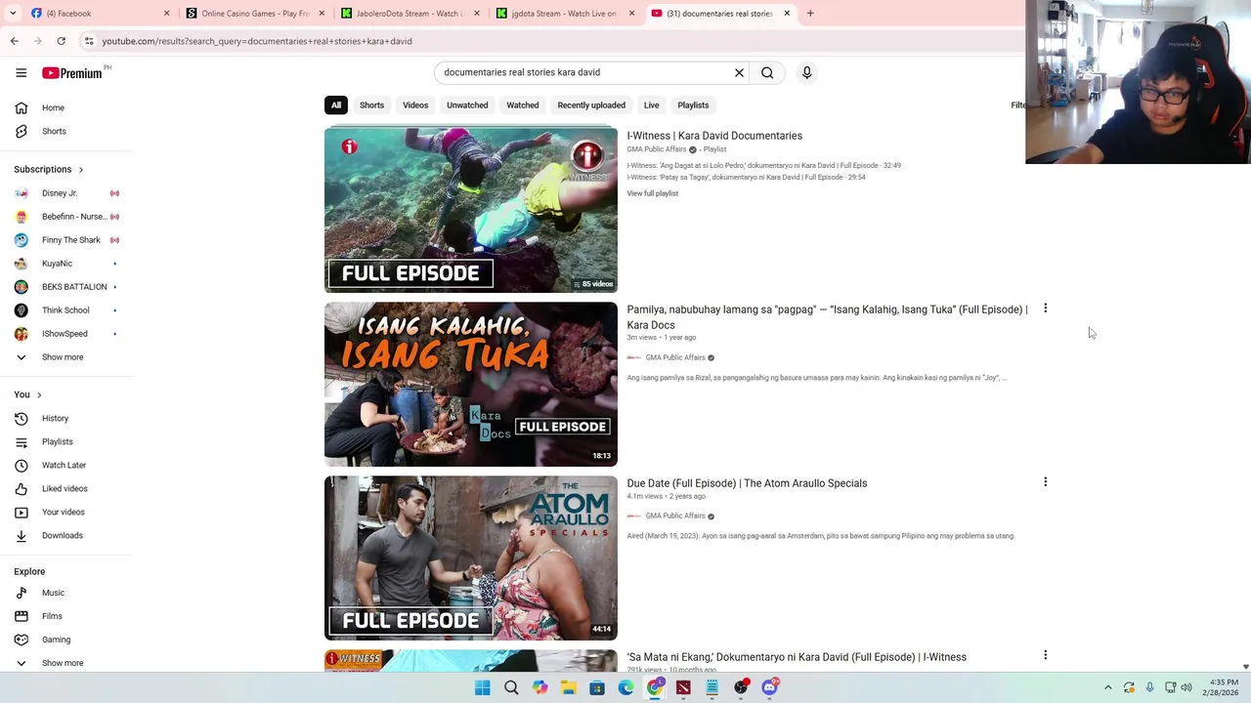Image resolution: width=1251 pixels, height=703 pixels.
Task: Select the Playlists filter chip
Action: point(693,105)
